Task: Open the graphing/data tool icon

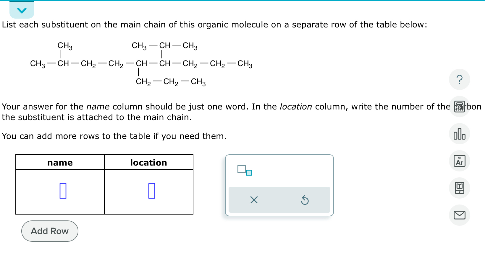Action: click(459, 134)
